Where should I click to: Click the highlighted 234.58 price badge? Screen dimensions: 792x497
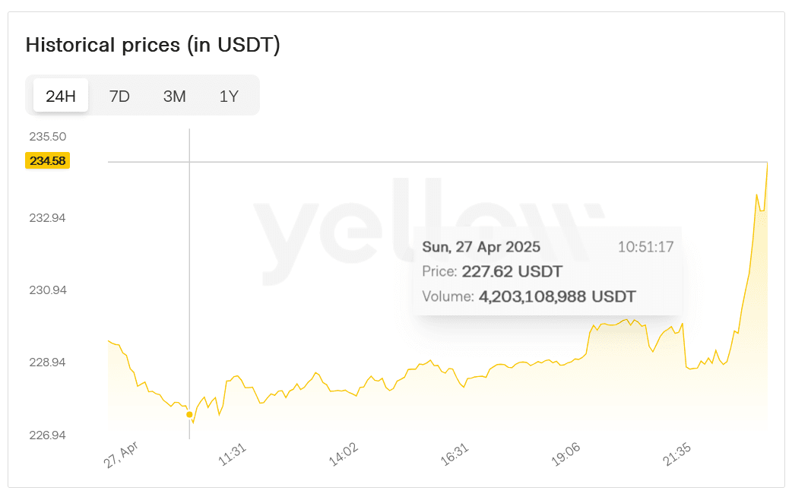[47, 160]
